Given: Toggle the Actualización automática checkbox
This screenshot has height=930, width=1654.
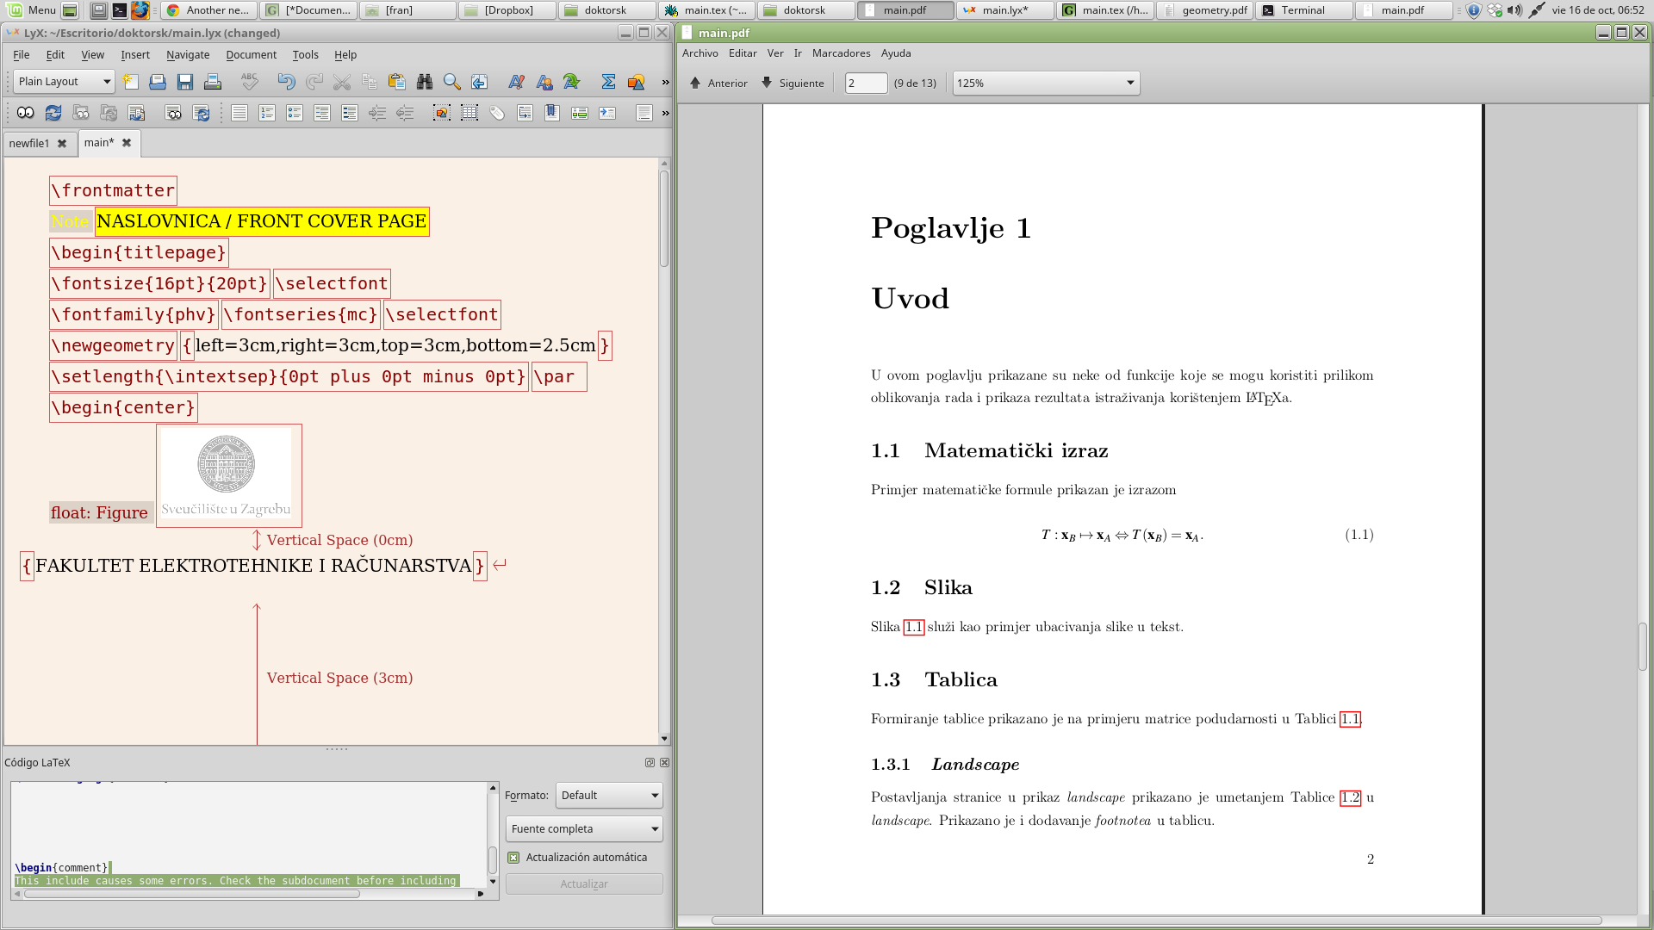Looking at the screenshot, I should pos(514,858).
